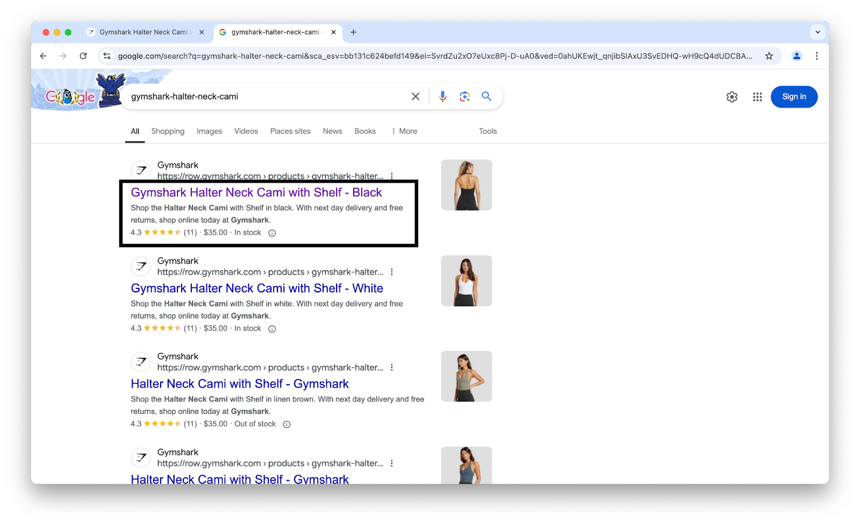Close the gymshark-halter-neck-cami Google tab
The image size is (860, 525).
(333, 32)
